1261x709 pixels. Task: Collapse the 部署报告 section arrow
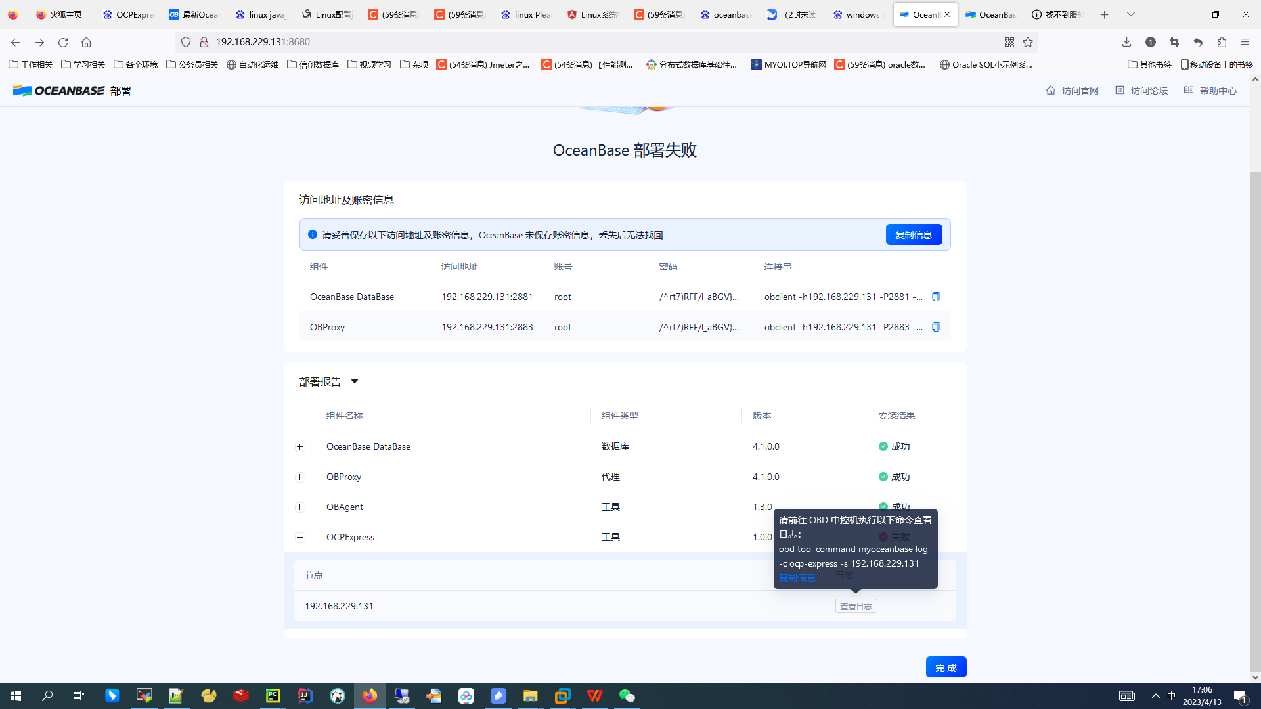tap(355, 381)
